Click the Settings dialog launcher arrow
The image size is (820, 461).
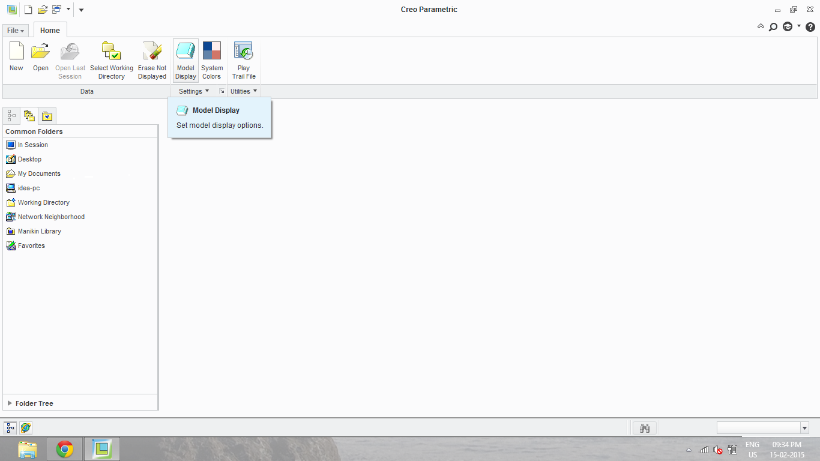pyautogui.click(x=222, y=91)
